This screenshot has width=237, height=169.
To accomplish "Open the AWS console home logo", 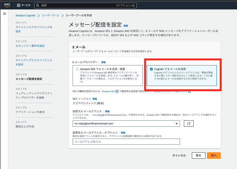I will tap(7, 5).
